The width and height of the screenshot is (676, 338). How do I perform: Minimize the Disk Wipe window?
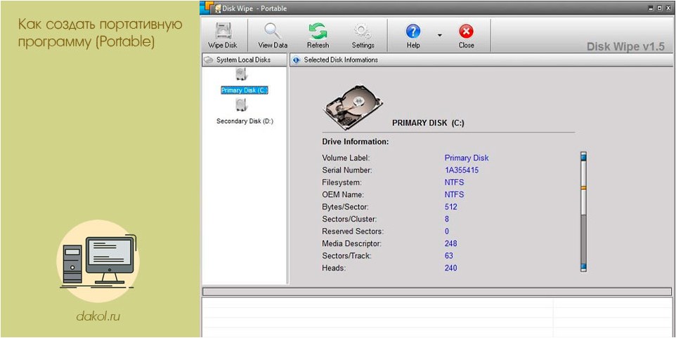click(651, 8)
